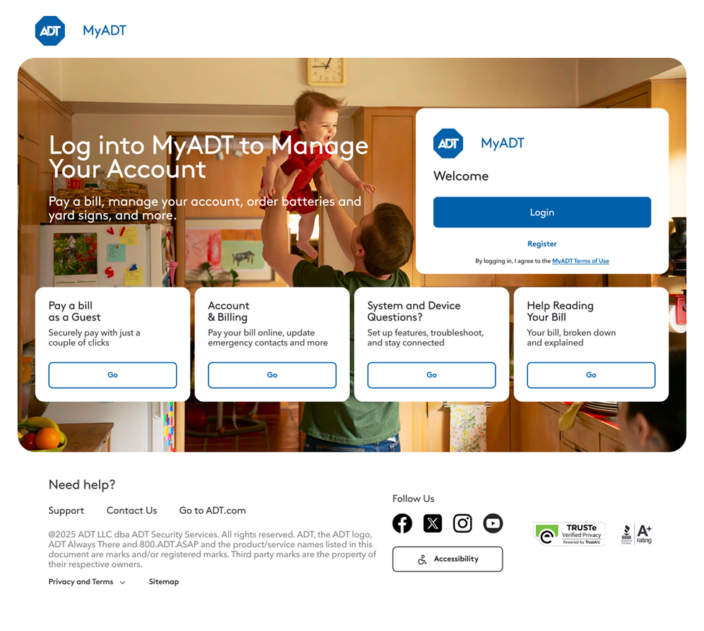The height and width of the screenshot is (631, 704).
Task: Click the BBB A+ rating badge
Action: tap(637, 534)
